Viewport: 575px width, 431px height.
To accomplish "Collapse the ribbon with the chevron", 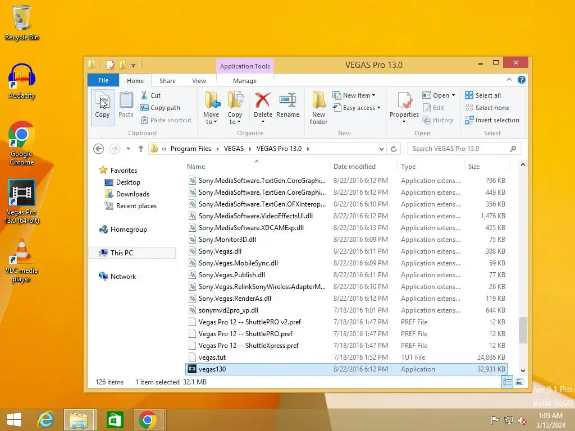I will 509,80.
